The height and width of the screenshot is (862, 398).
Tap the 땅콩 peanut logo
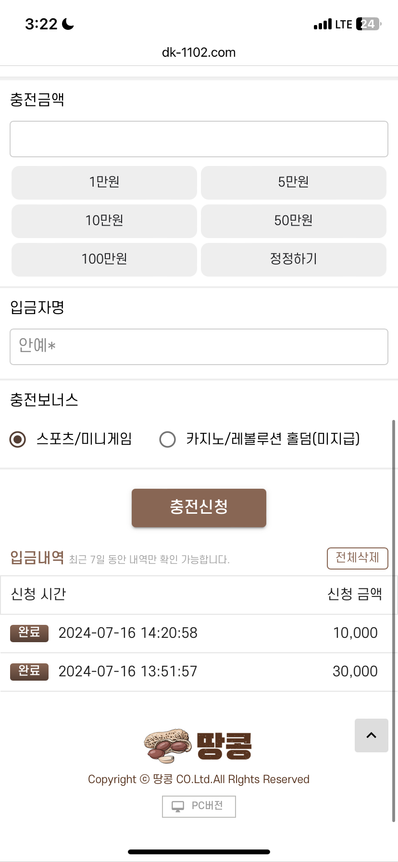[x=198, y=746]
